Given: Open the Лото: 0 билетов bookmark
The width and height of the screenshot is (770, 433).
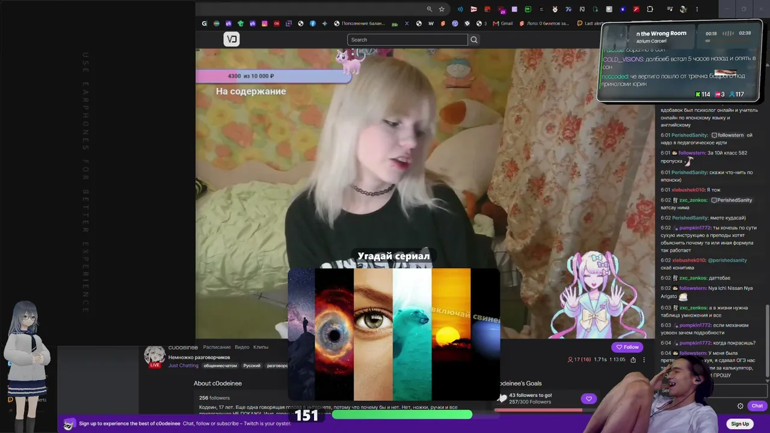Looking at the screenshot, I should coord(544,23).
